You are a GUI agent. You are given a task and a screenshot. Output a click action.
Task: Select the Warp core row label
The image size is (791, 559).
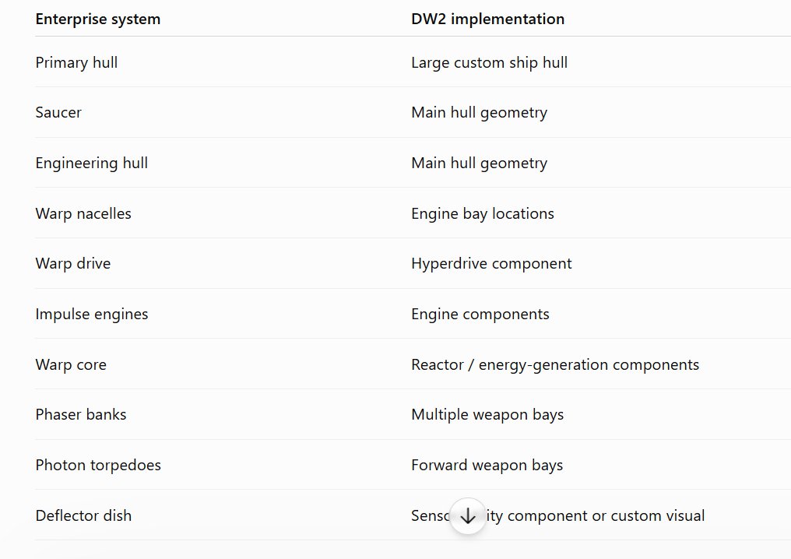pos(71,364)
